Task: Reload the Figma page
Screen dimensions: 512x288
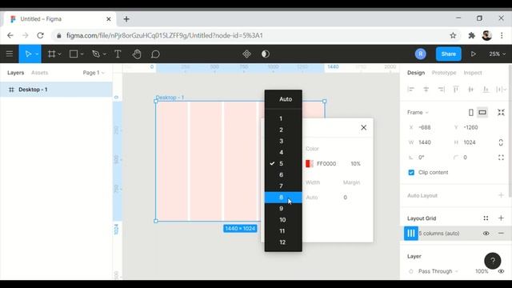Action: click(40, 35)
